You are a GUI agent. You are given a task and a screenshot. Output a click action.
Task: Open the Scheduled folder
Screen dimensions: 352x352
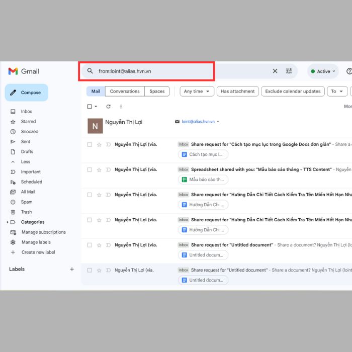pyautogui.click(x=31, y=182)
